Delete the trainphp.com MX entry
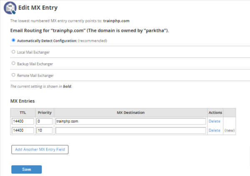The image size is (250, 176). (x=214, y=121)
